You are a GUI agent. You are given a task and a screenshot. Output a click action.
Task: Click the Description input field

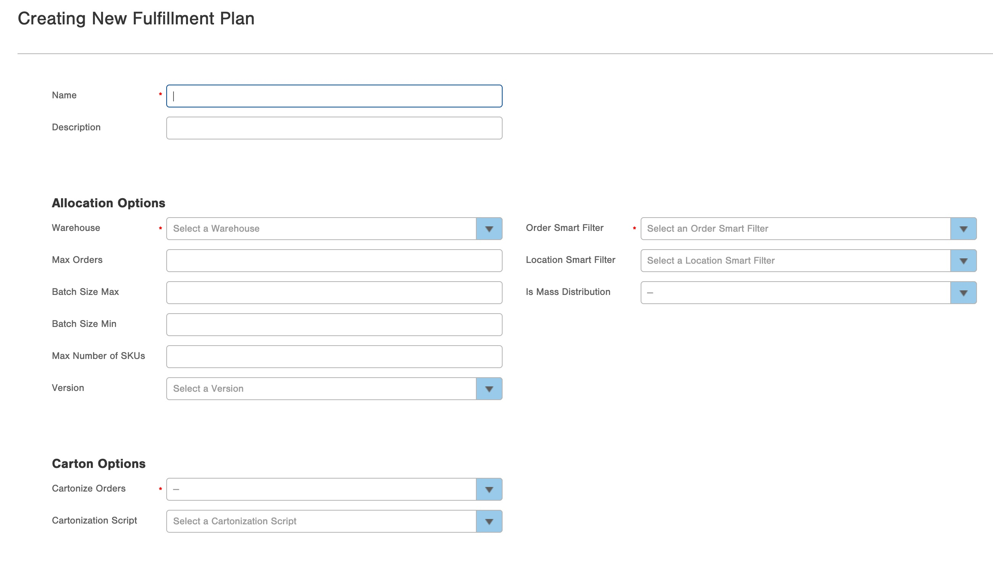pos(334,128)
